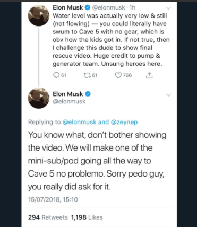The image size is (197, 227).
Task: Open @elonmusk handle under second tweet name
Action: (69, 101)
